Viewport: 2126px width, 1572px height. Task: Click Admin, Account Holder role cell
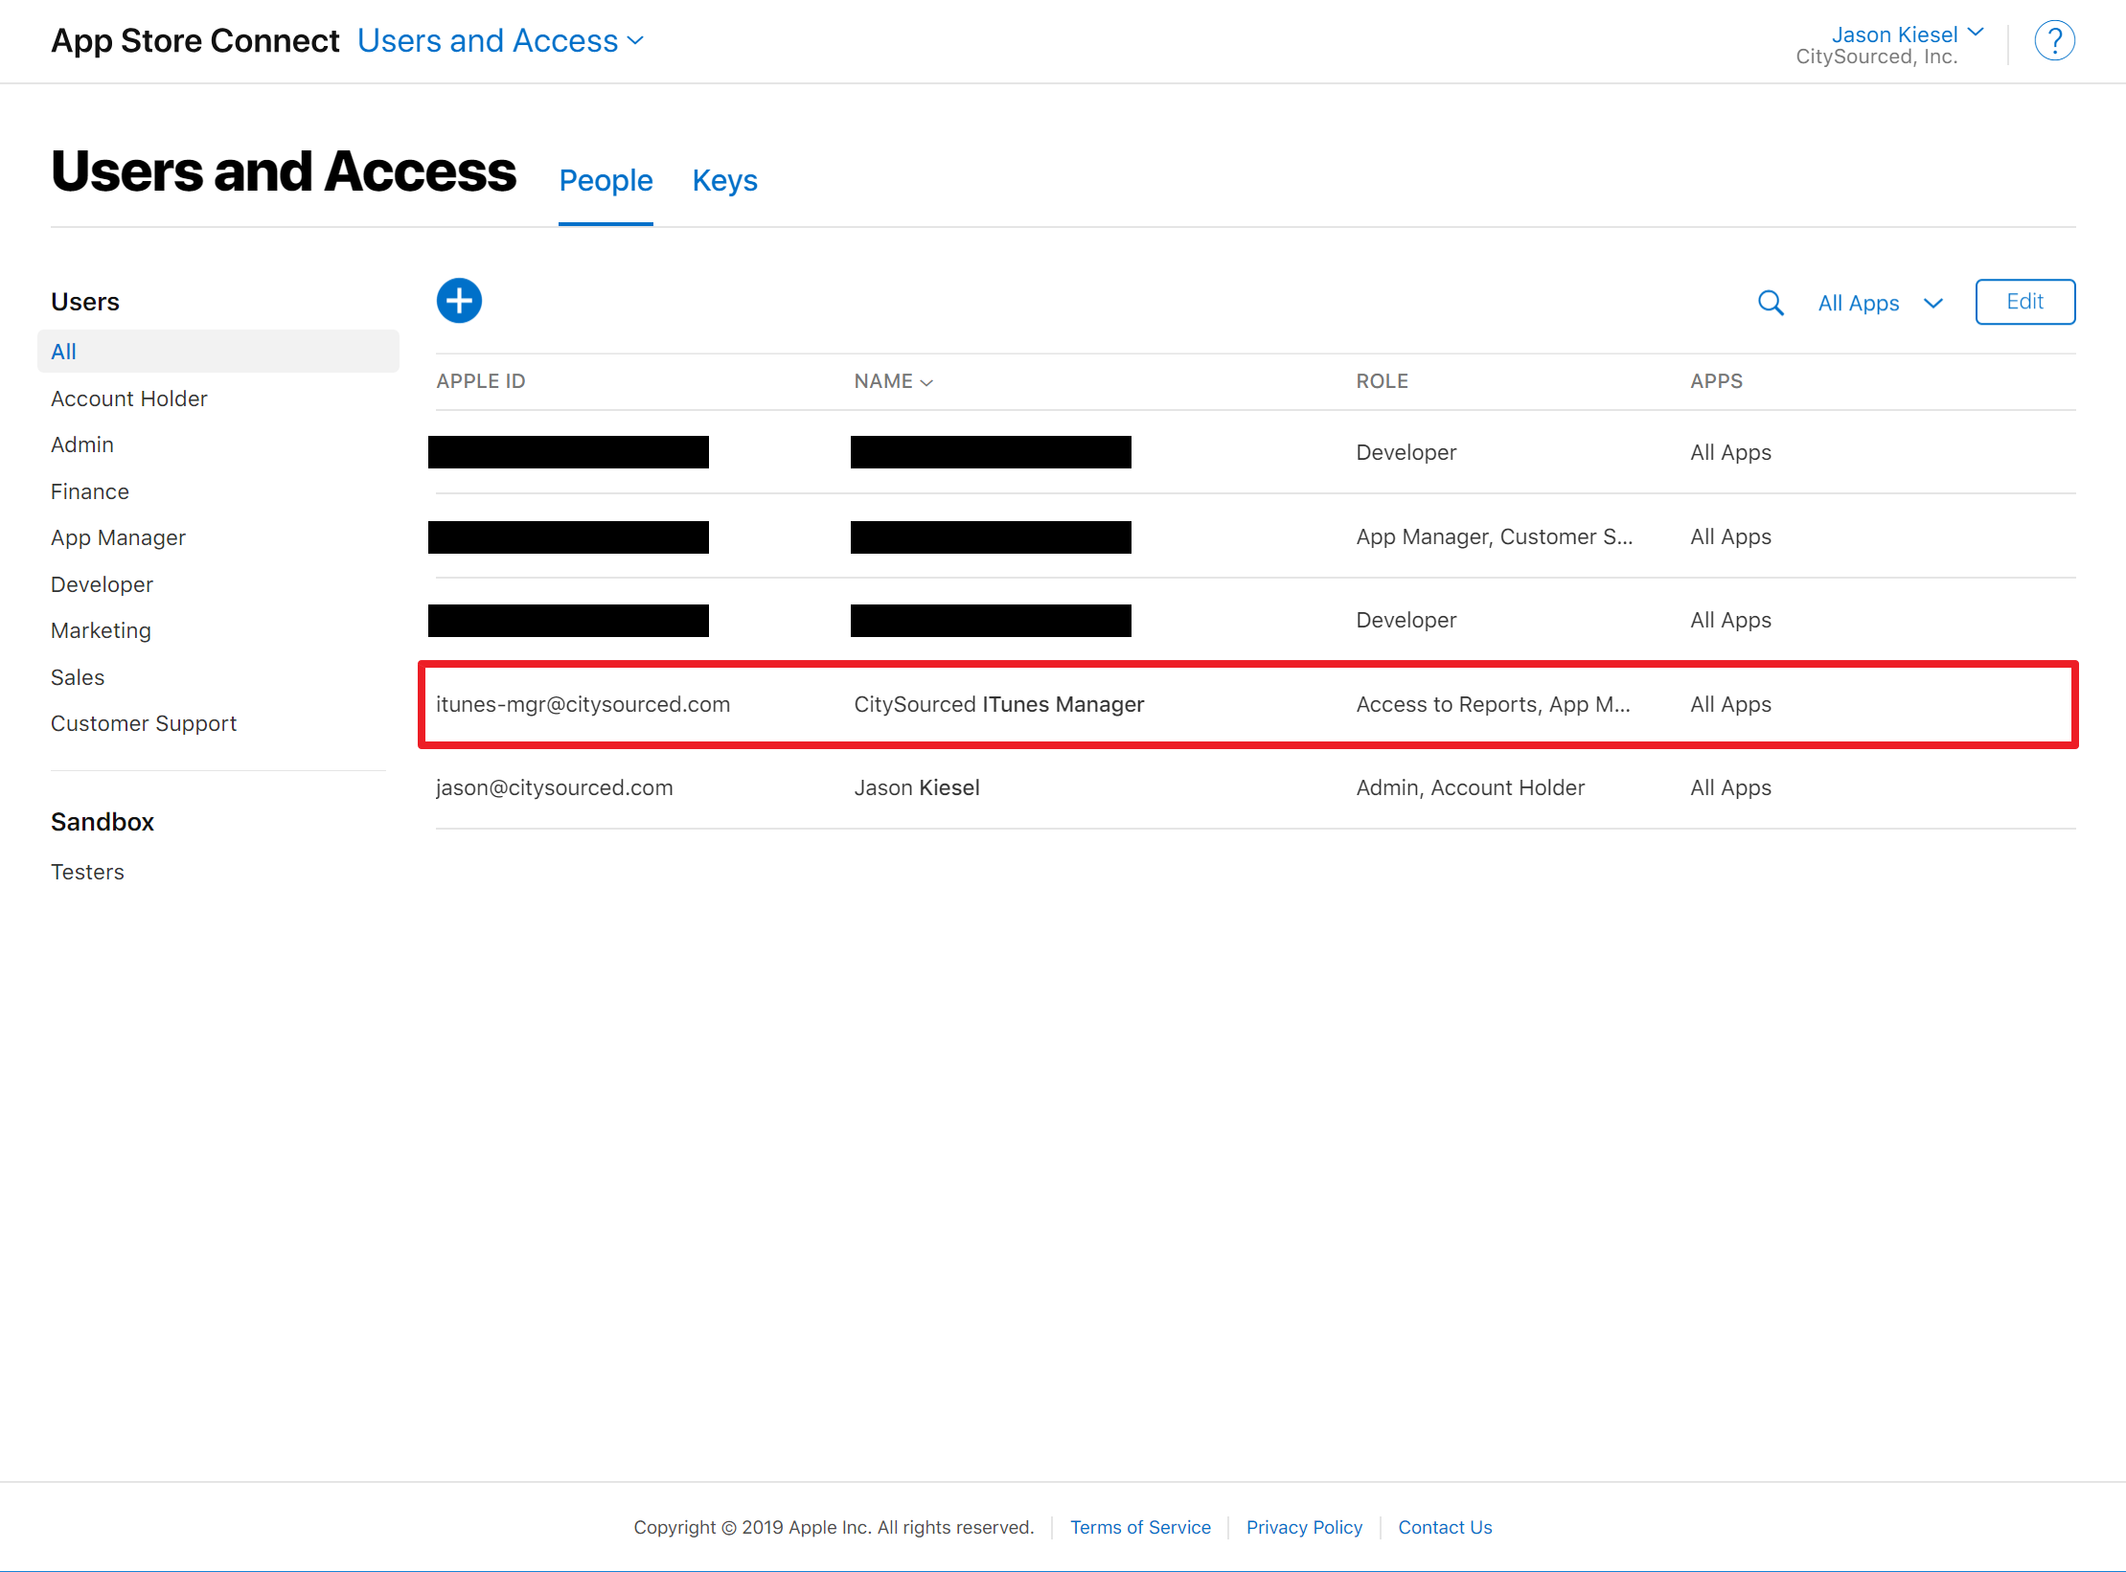(1470, 787)
